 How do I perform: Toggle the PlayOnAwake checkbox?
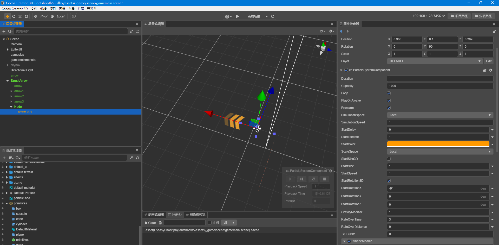389,100
